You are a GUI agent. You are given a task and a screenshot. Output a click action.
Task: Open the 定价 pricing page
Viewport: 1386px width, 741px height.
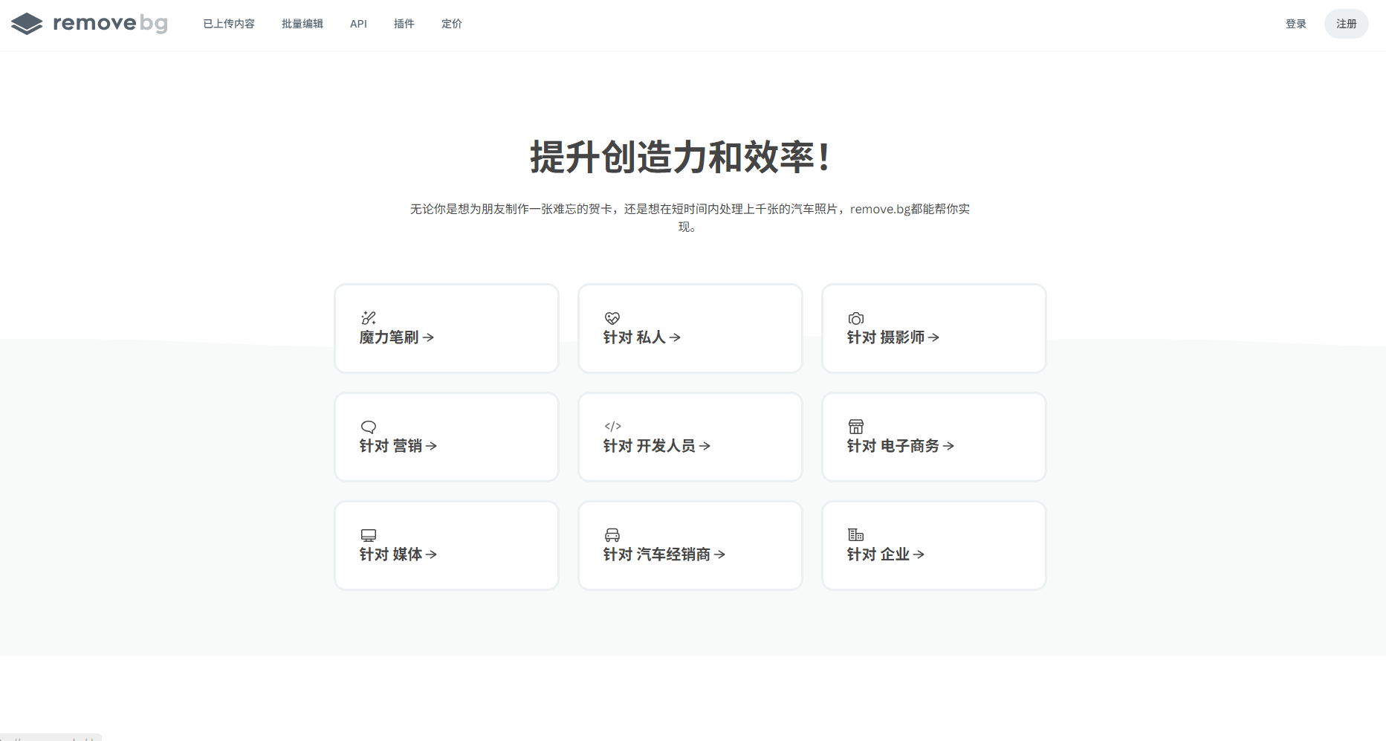coord(452,24)
